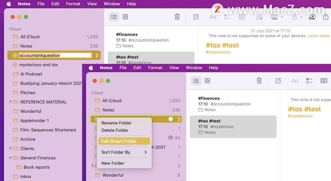Choose Edit Smart Folder in context menu

(x=124, y=141)
